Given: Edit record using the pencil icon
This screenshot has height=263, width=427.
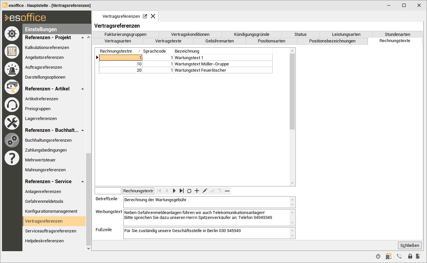Looking at the screenshot, I should coord(204,191).
